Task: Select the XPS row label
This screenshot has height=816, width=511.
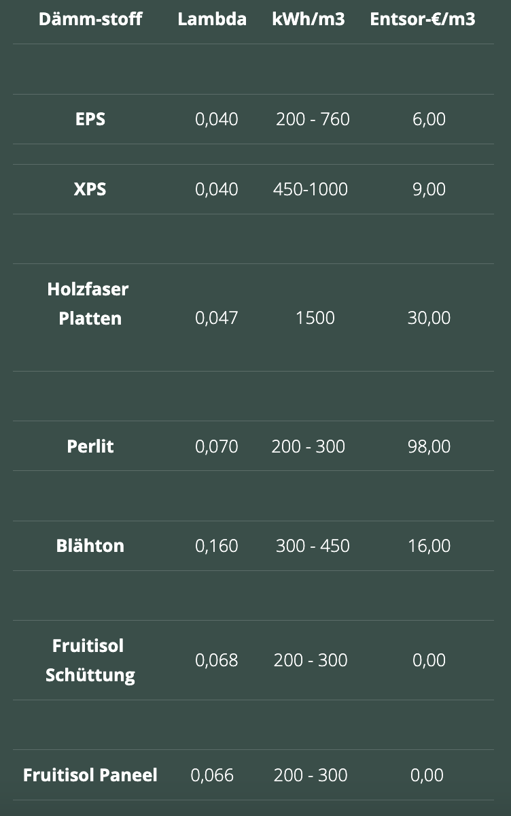Action: [x=90, y=189]
